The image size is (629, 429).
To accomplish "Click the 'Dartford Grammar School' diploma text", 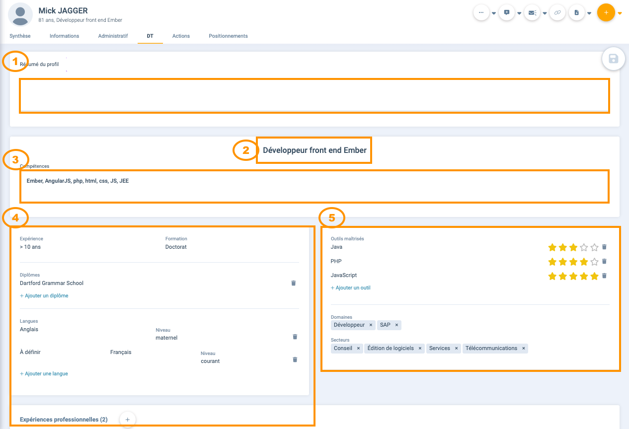I will point(52,284).
